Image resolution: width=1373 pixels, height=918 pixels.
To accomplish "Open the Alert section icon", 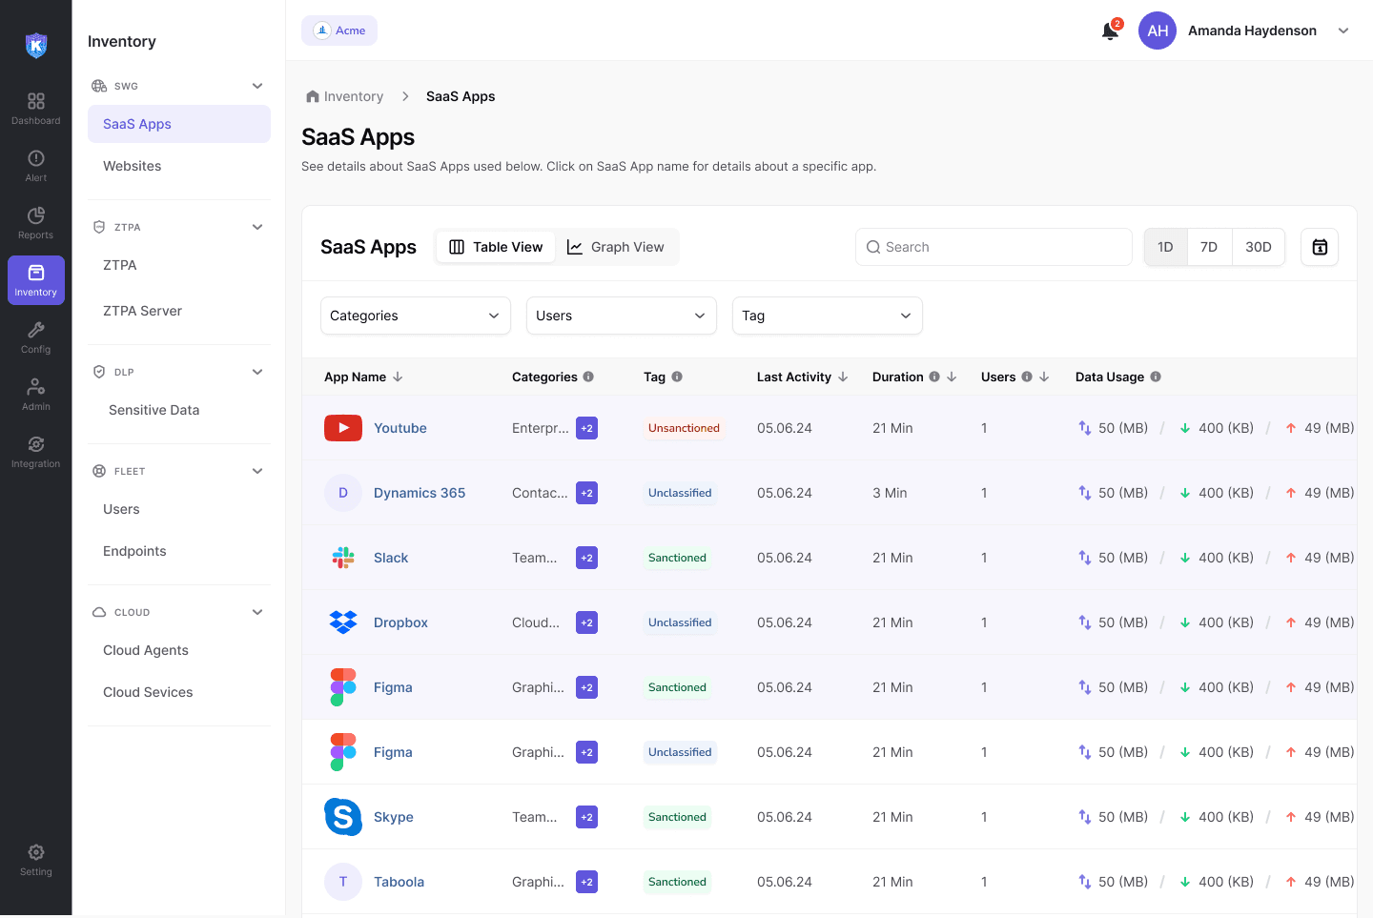I will [x=36, y=158].
